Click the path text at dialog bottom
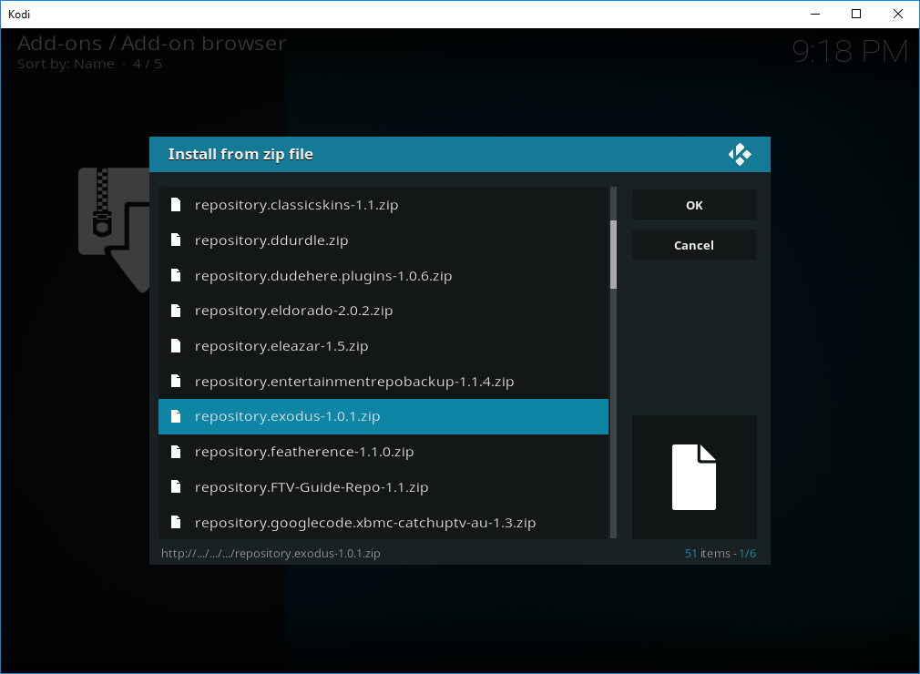 pyautogui.click(x=271, y=553)
